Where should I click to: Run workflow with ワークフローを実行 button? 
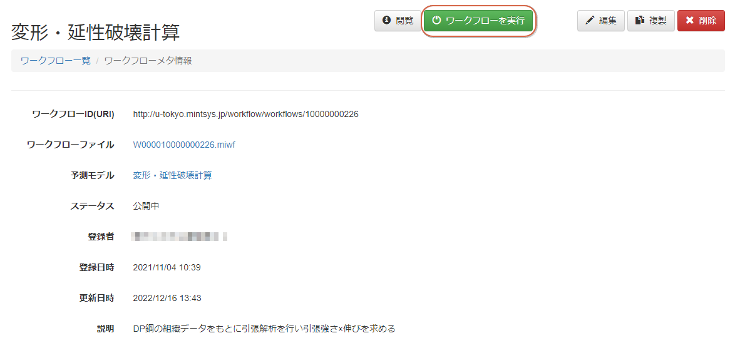(x=478, y=21)
